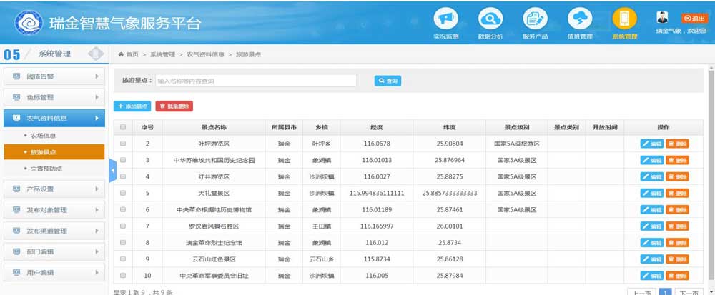Toggle the select-all checkbox in table header
715x295 pixels.
coord(123,127)
